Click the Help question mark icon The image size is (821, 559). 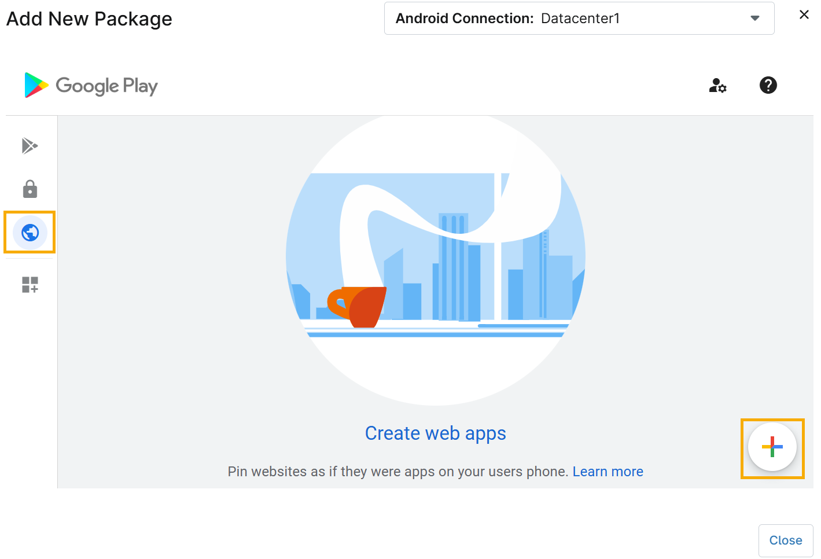click(x=768, y=86)
